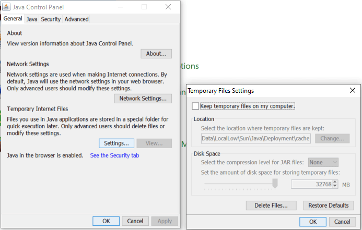Click OK in Temporary Files Settings
The image size is (362, 230).
click(313, 222)
